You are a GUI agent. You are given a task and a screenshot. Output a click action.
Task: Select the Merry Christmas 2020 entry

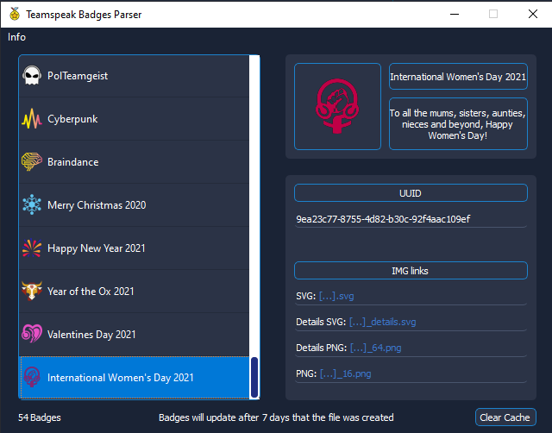click(135, 205)
